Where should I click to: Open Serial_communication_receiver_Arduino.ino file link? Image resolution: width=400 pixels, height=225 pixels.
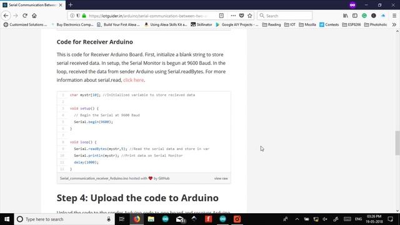pyautogui.click(x=94, y=178)
